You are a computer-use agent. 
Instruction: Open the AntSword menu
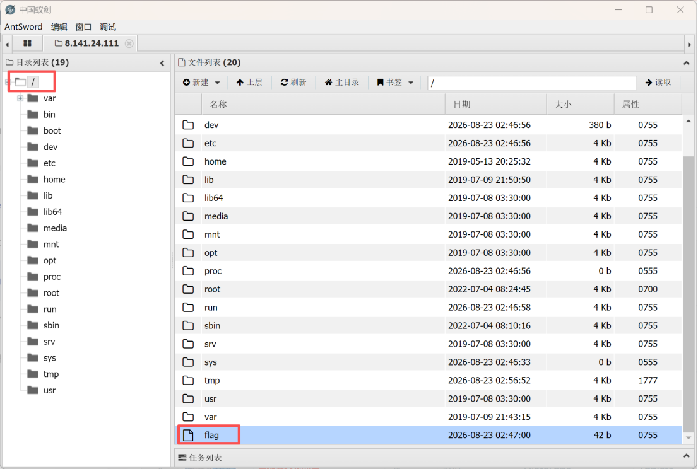23,26
